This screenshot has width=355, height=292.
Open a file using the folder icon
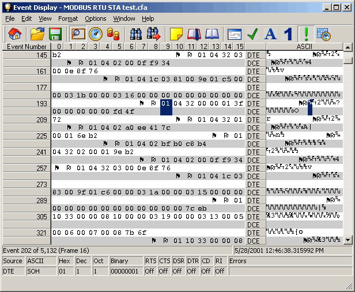click(x=37, y=34)
